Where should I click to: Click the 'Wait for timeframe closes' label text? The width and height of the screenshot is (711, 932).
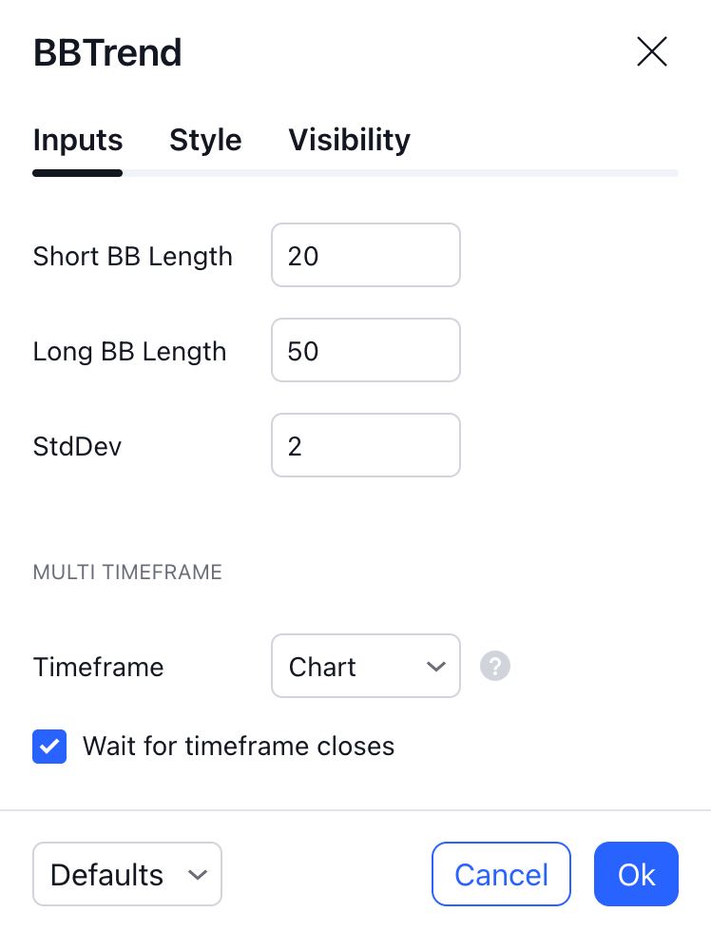pyautogui.click(x=239, y=746)
